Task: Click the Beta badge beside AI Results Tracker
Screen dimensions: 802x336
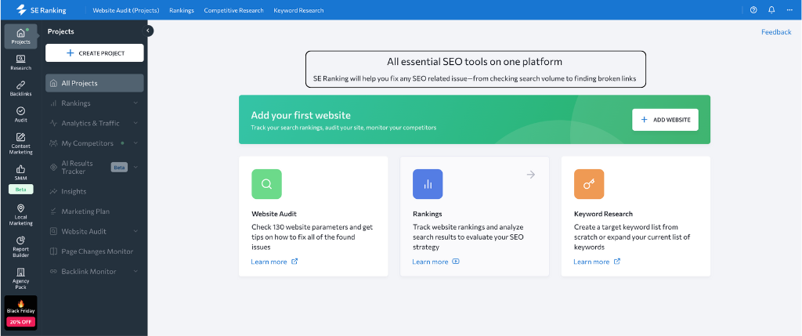Action: pos(119,168)
